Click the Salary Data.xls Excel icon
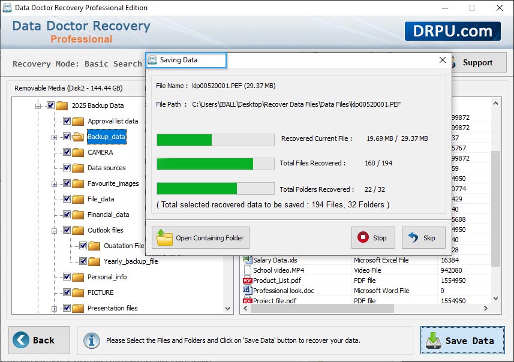Screen dimensions: 514x362 [247, 260]
